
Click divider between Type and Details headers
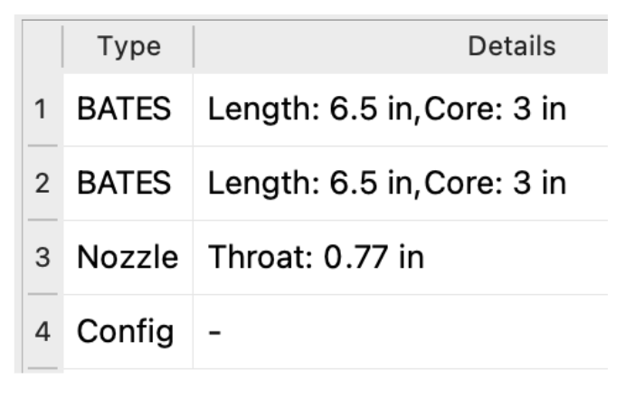click(x=194, y=47)
